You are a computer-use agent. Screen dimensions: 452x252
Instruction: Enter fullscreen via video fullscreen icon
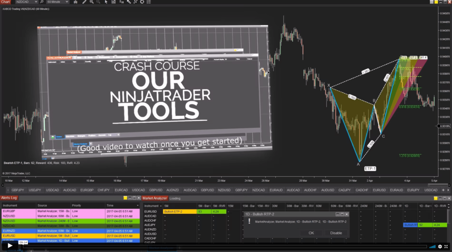(446, 247)
